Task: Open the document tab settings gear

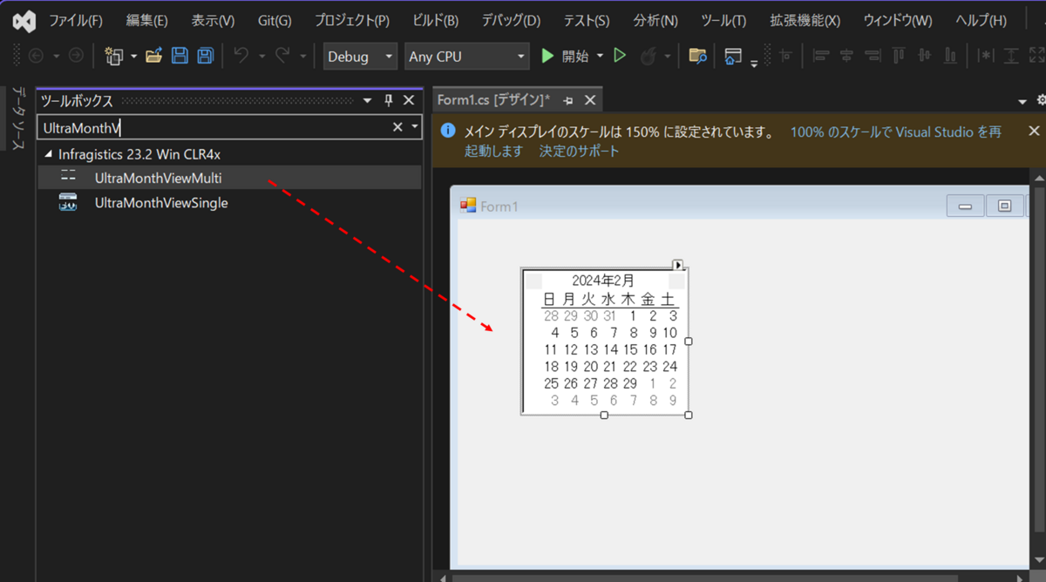Action: [1041, 101]
